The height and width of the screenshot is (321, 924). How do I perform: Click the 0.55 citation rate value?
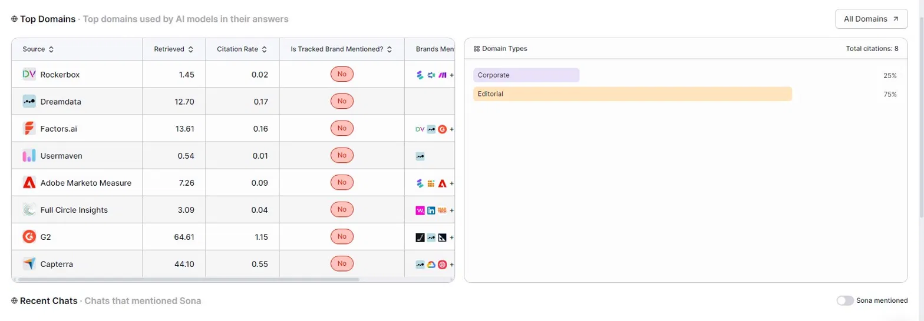260,264
